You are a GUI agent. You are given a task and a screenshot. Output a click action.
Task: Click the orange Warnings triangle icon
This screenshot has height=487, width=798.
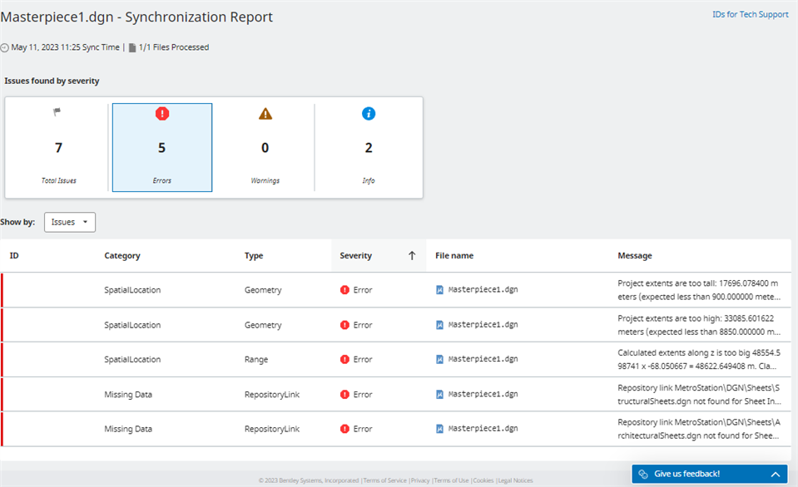point(265,114)
